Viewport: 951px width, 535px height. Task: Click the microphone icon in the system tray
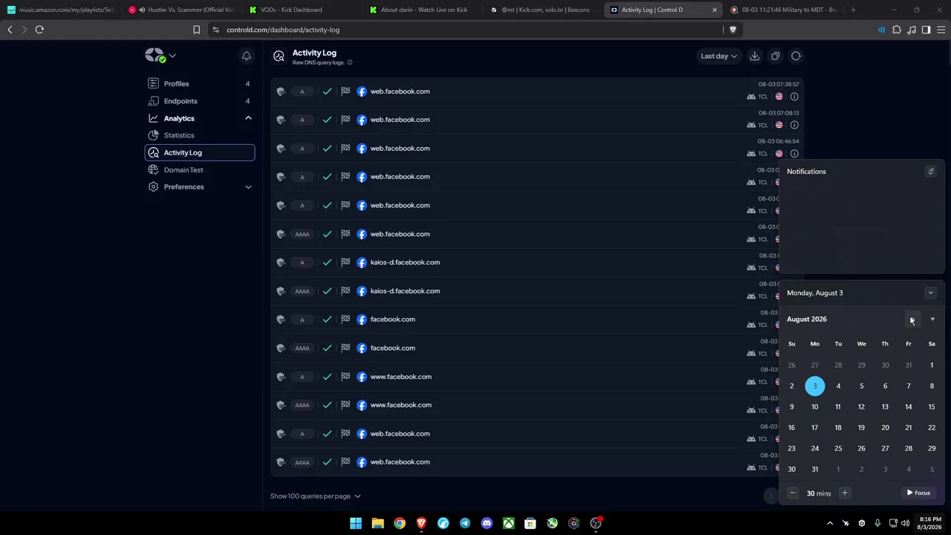pos(877,523)
